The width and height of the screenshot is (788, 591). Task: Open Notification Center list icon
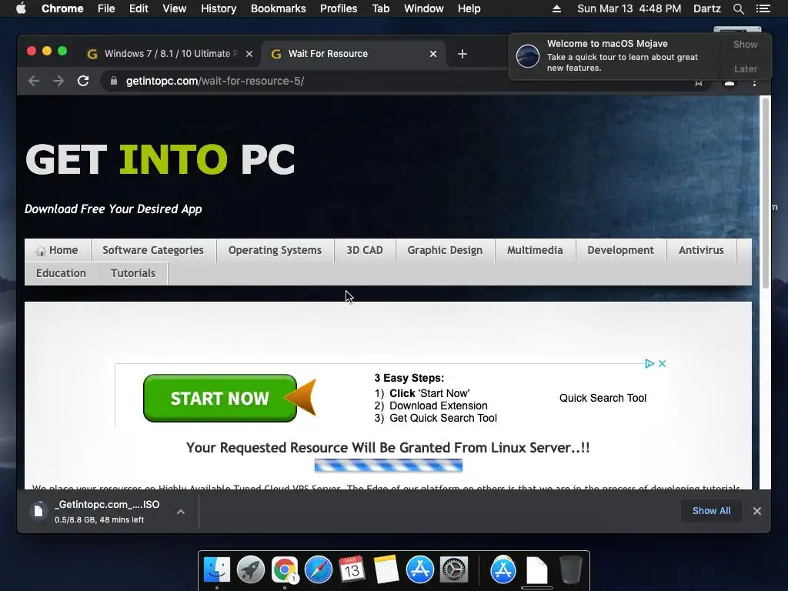(763, 8)
